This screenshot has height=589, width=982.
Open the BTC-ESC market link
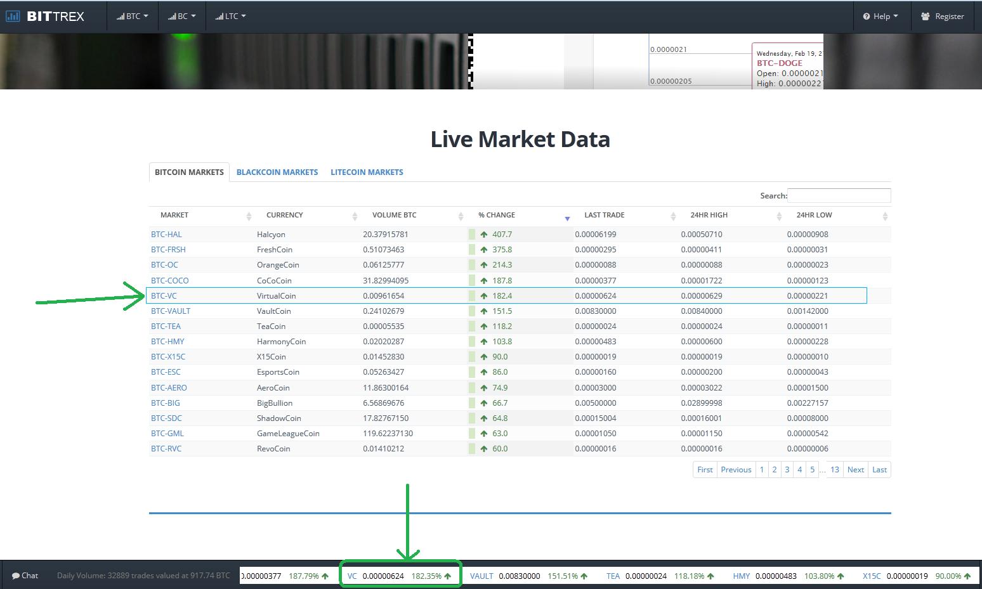tap(166, 372)
